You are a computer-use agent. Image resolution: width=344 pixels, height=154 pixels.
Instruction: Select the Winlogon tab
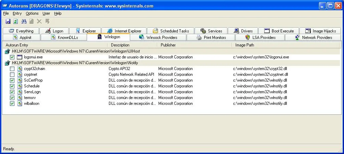coord(109,37)
